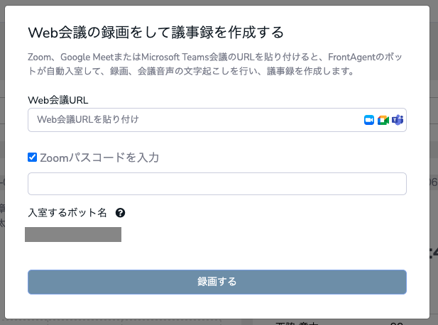Click dimmed backdrop left of the dialog
This screenshot has width=438, height=325.
point(2,142)
